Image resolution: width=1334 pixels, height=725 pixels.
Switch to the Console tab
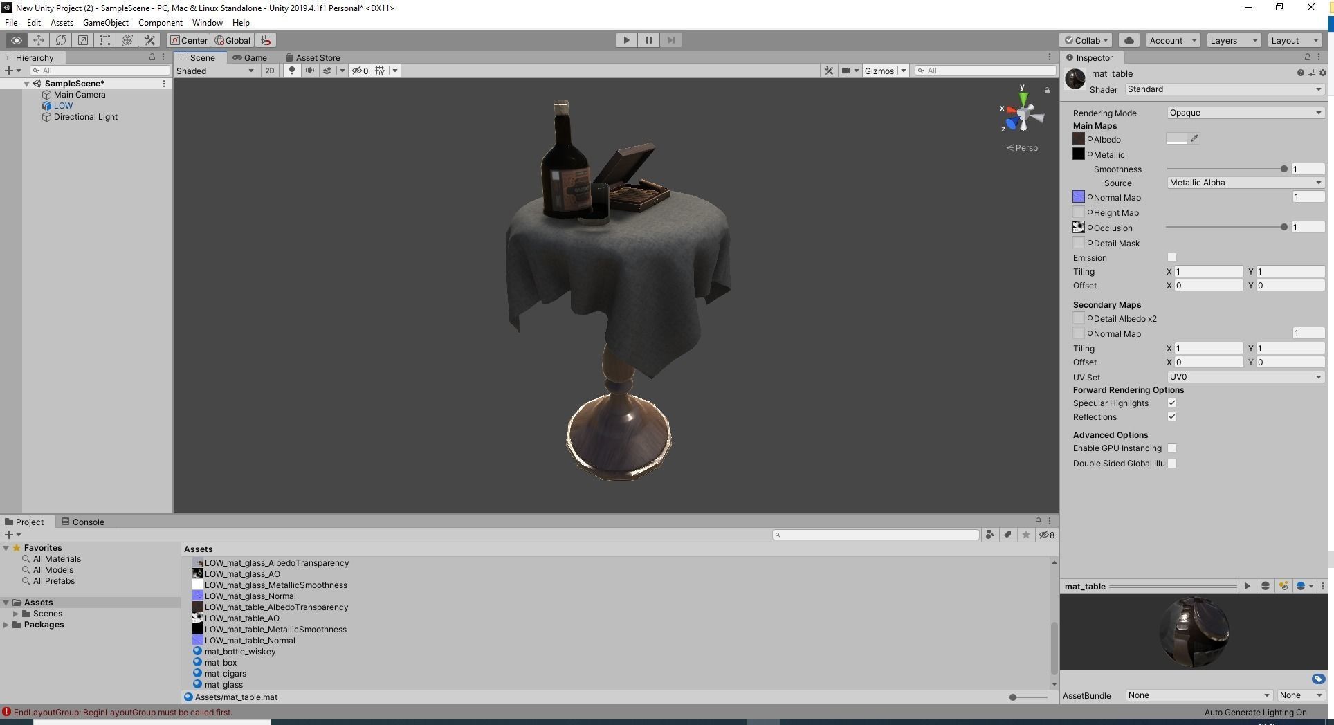[83, 522]
